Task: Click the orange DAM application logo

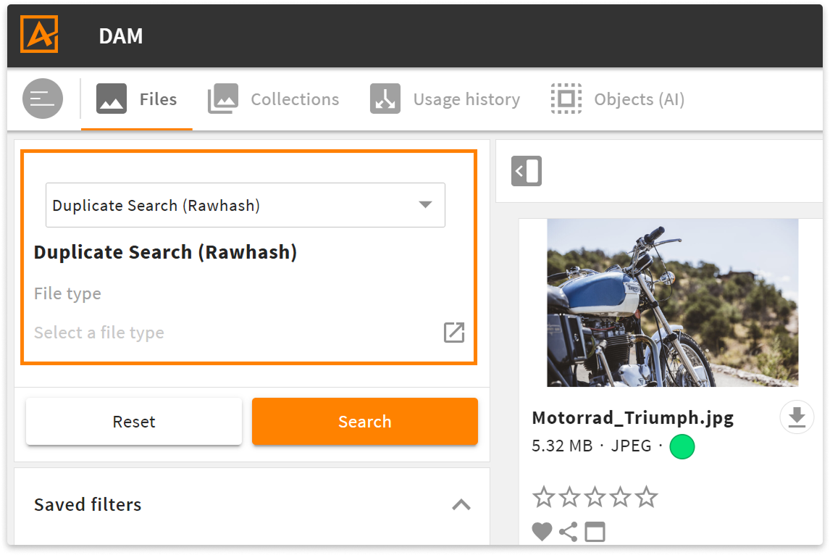Action: [x=39, y=35]
